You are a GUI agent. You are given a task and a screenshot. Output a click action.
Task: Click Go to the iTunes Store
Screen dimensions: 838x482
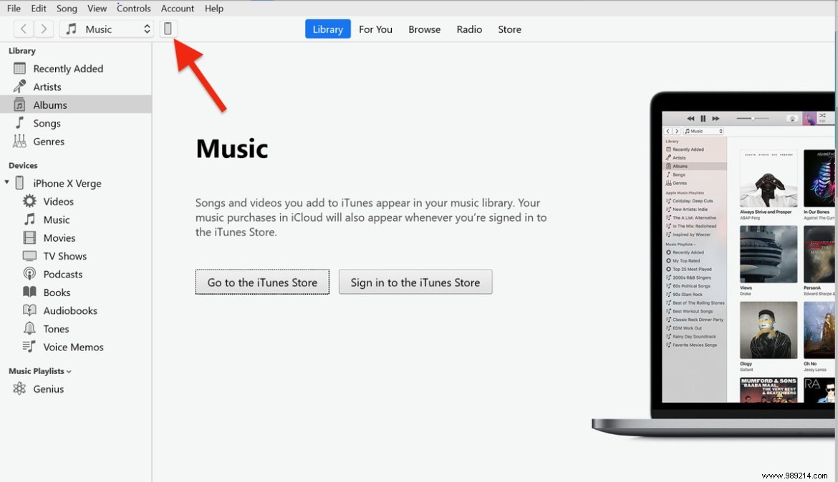[261, 282]
